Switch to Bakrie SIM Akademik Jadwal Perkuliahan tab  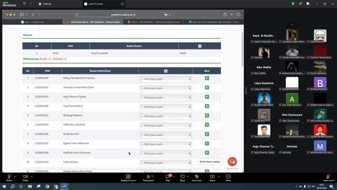pyautogui.click(x=153, y=22)
